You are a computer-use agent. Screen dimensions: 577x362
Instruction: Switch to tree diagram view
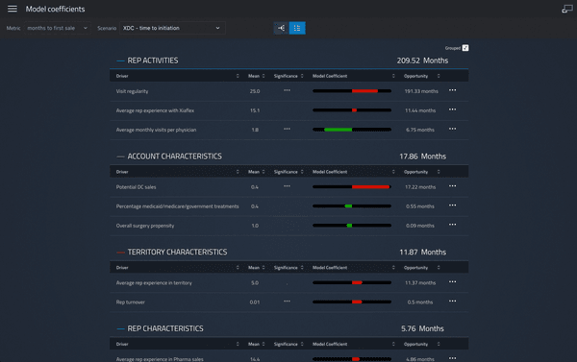tap(281, 28)
